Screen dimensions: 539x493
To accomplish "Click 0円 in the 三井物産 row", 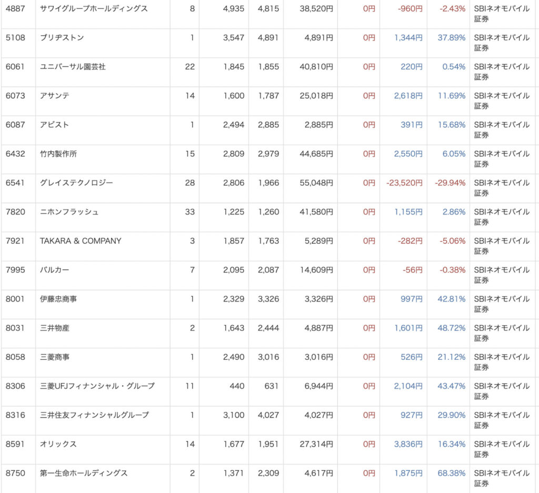I will [x=369, y=328].
